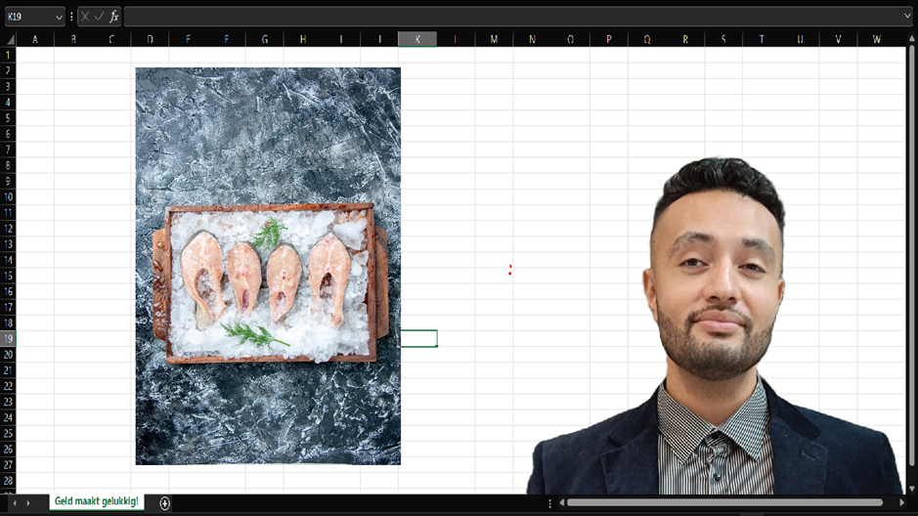Select column K header
The height and width of the screenshot is (516, 918).
[417, 39]
